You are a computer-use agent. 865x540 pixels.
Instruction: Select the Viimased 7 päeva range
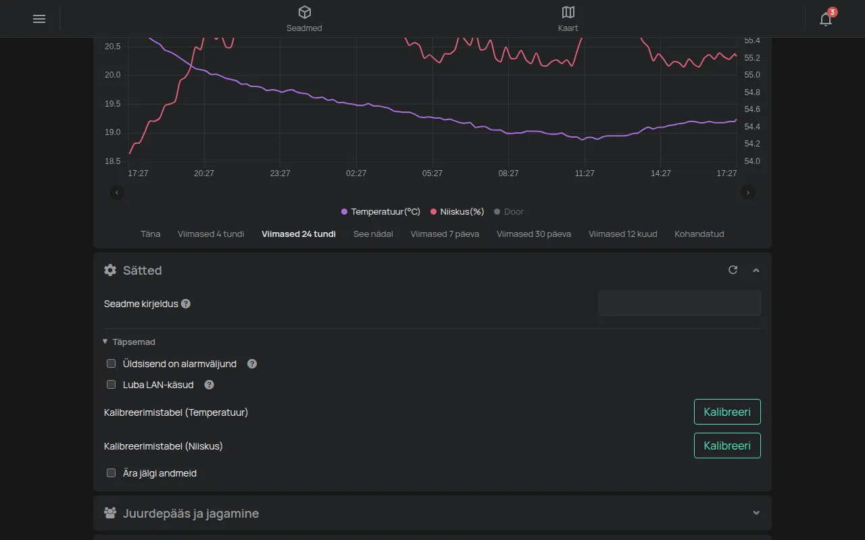445,234
